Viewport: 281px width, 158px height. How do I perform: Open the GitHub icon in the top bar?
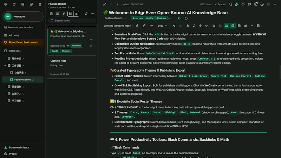(x=249, y=4)
